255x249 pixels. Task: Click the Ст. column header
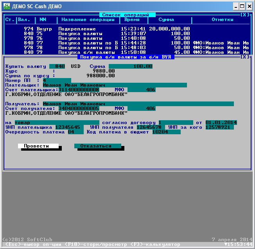(x=10, y=20)
